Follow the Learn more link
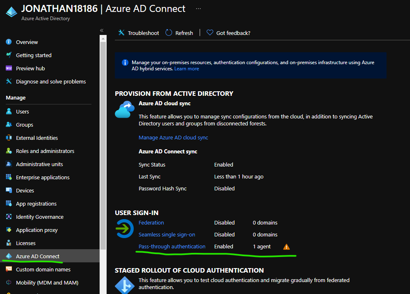This screenshot has width=410, height=294. [186, 69]
